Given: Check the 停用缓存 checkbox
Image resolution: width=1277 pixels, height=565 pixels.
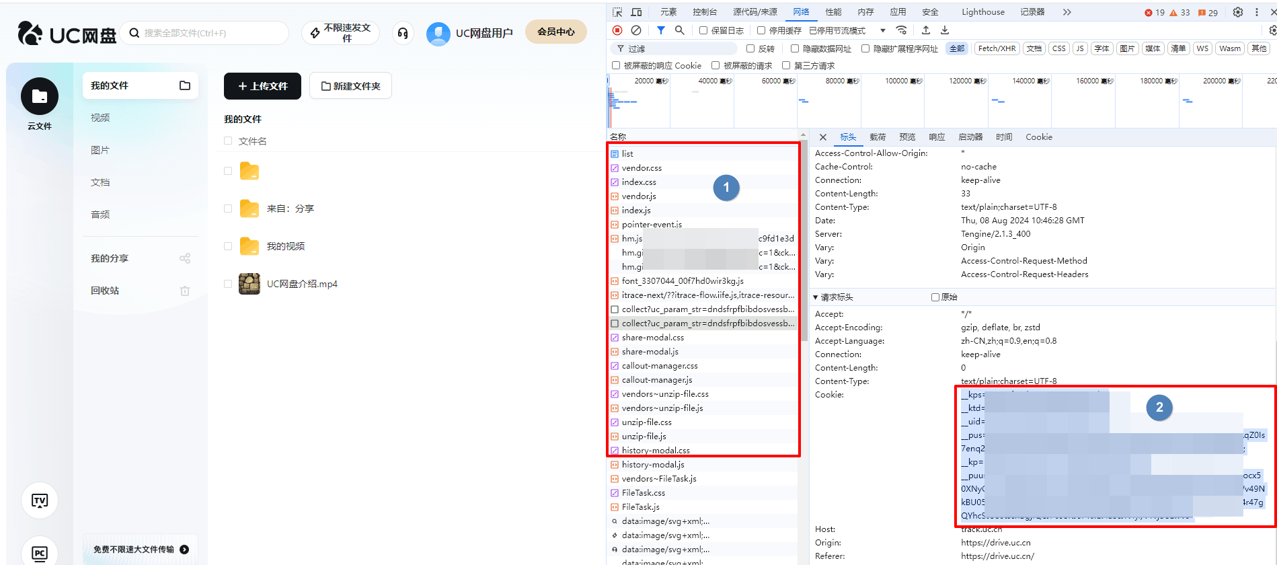Looking at the screenshot, I should click(x=761, y=30).
